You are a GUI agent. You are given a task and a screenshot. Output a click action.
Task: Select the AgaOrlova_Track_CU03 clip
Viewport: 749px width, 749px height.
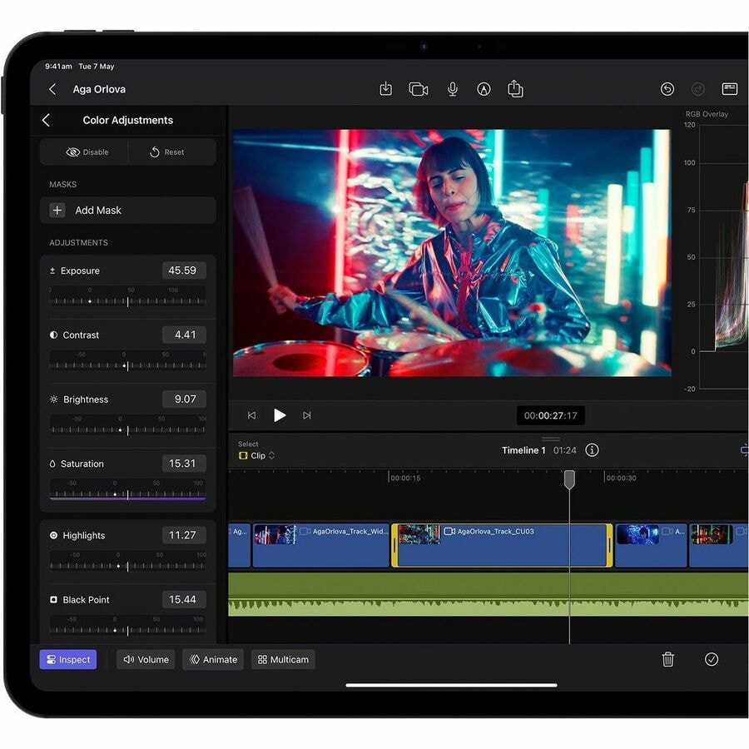[502, 545]
